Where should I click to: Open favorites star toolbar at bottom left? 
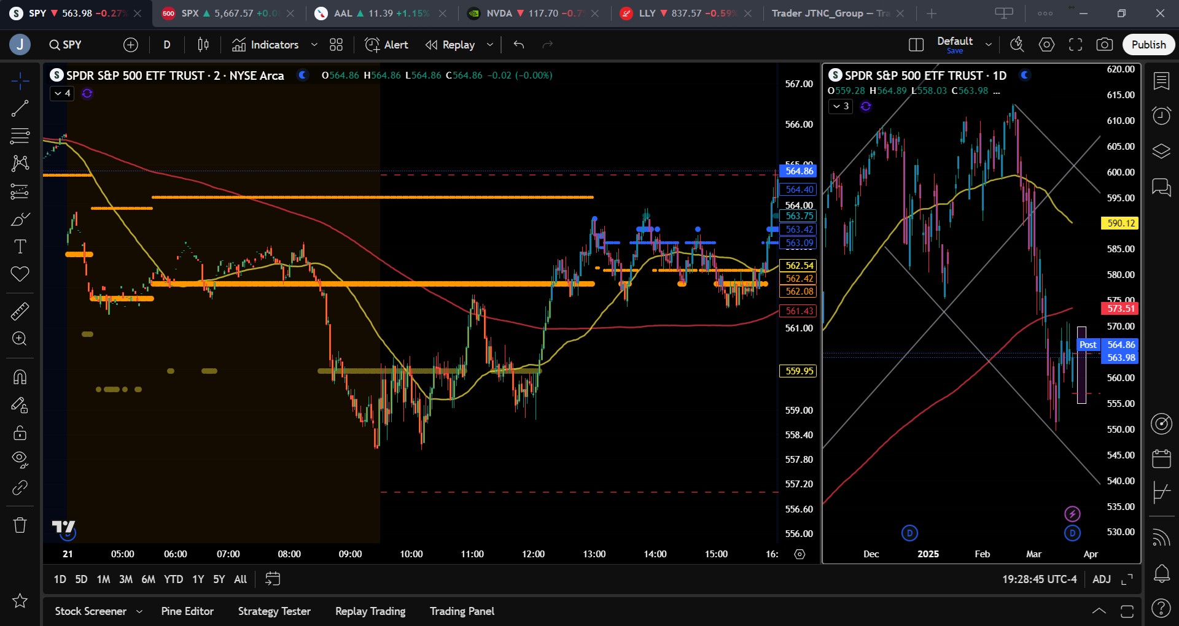coord(20,600)
